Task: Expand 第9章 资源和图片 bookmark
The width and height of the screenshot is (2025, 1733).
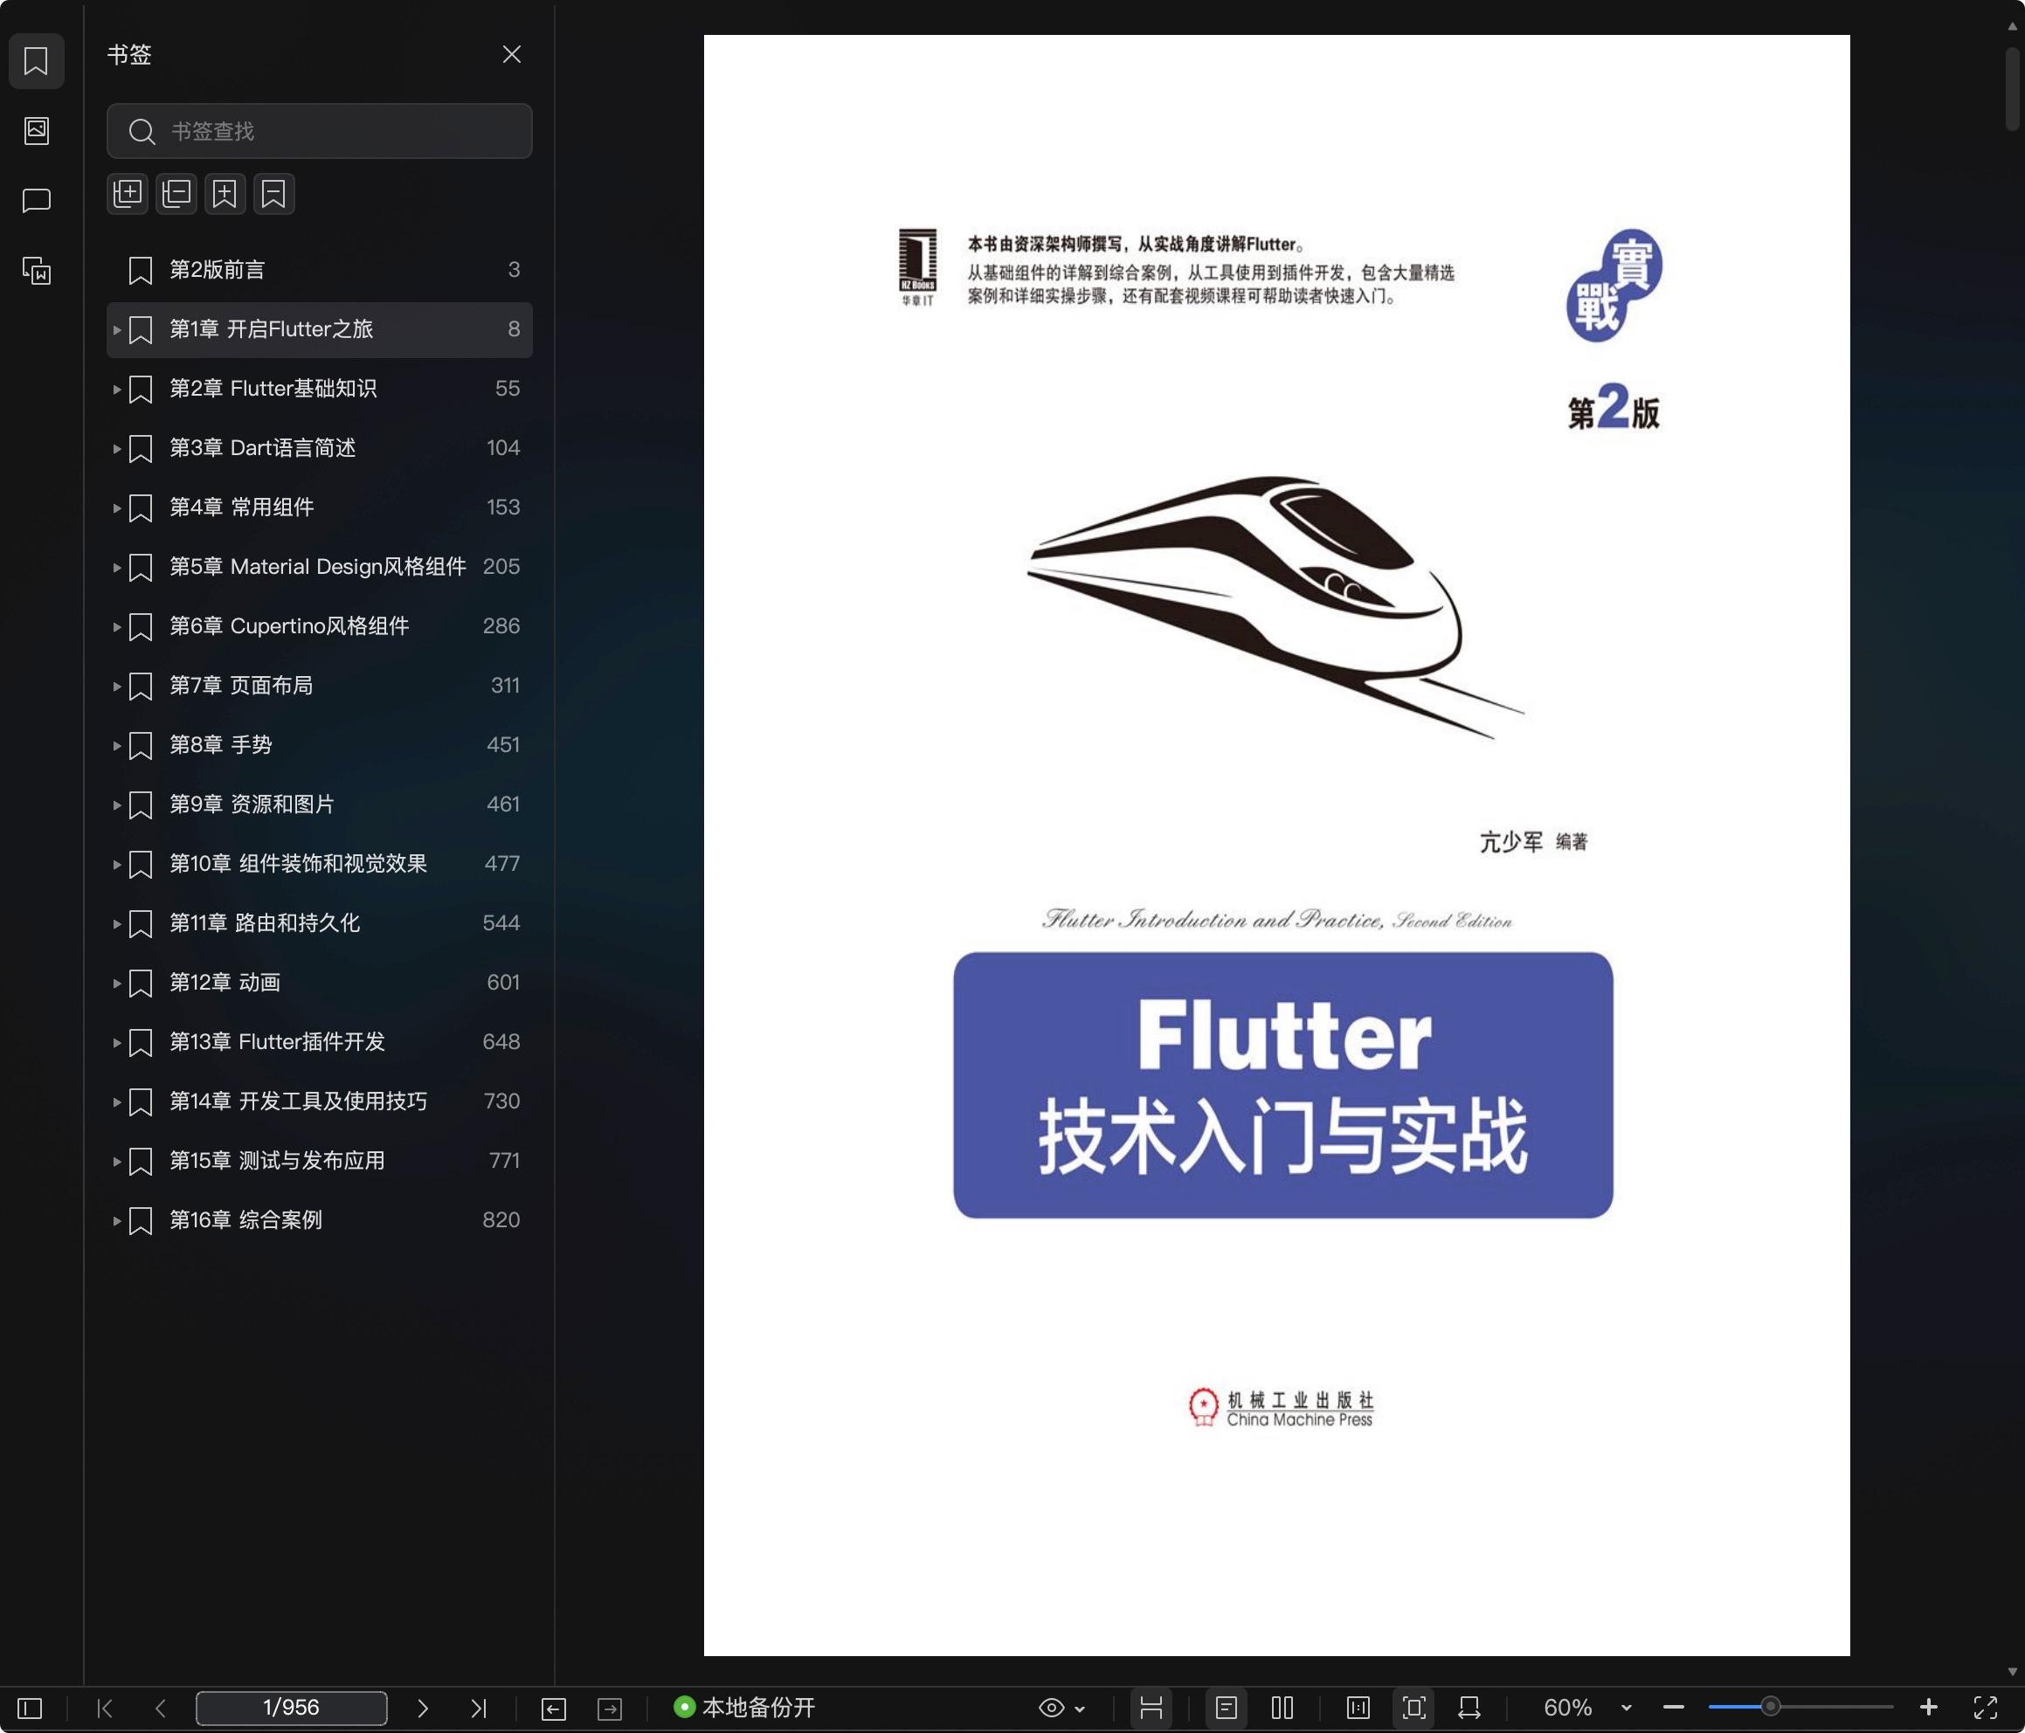Action: (x=116, y=805)
